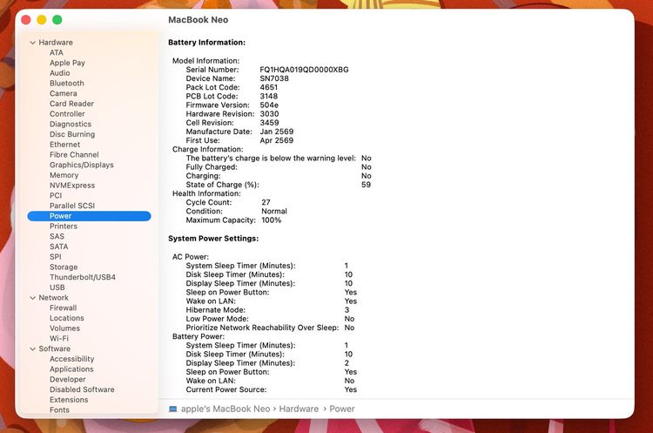The height and width of the screenshot is (433, 653).
Task: Select Memory in the sidebar
Action: pyautogui.click(x=64, y=175)
